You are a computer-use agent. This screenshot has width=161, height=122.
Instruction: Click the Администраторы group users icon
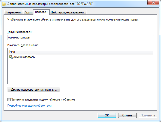pyautogui.click(x=11, y=57)
